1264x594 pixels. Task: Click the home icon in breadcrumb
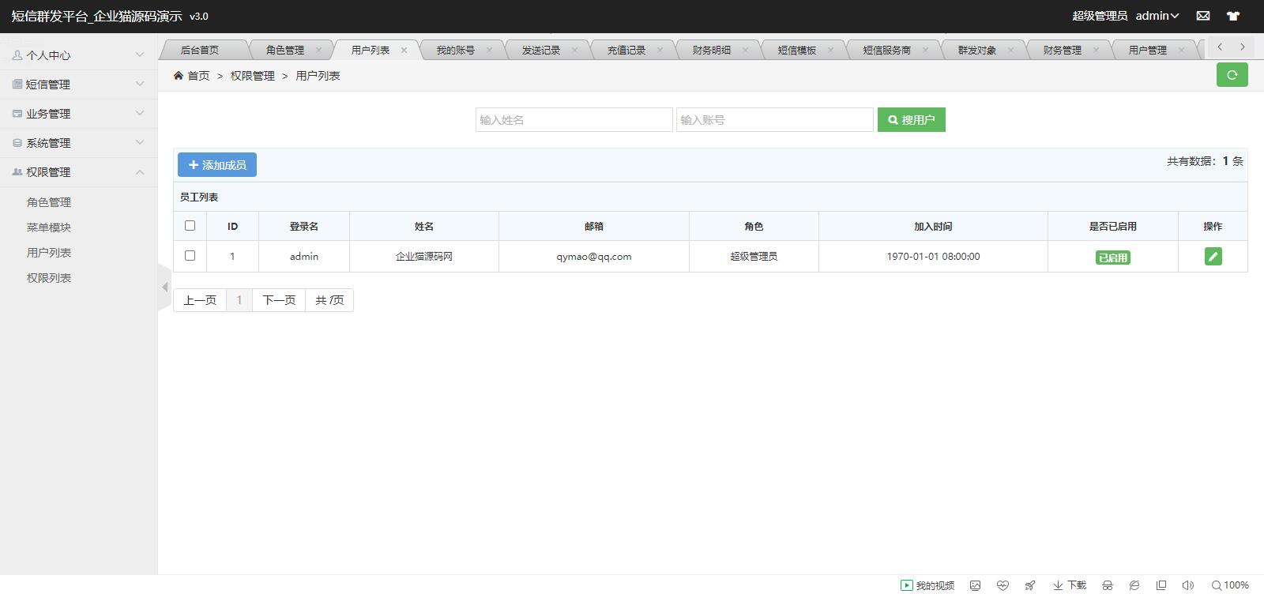point(179,76)
